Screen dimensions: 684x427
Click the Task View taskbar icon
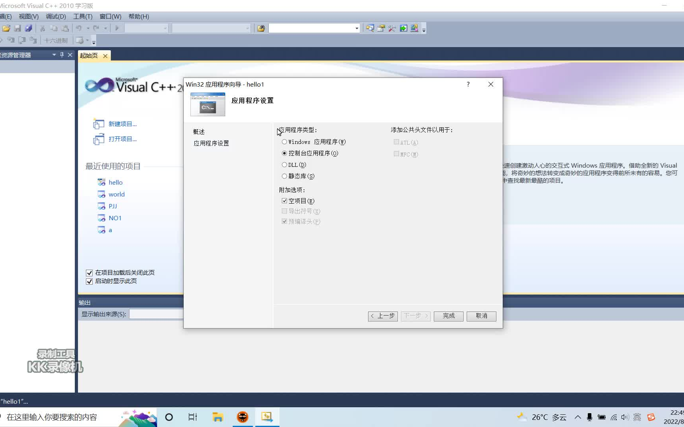coord(193,417)
